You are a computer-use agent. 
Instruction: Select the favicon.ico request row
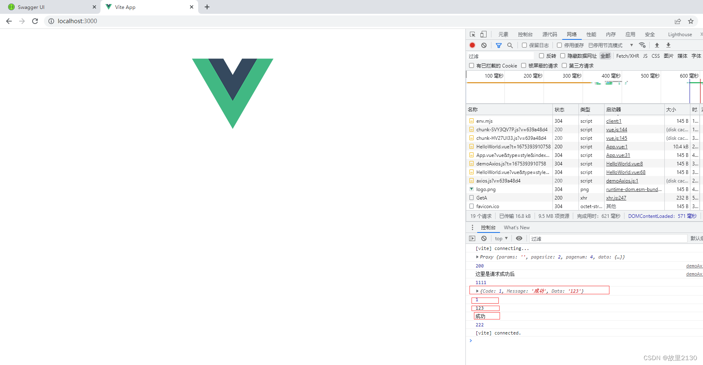584,206
